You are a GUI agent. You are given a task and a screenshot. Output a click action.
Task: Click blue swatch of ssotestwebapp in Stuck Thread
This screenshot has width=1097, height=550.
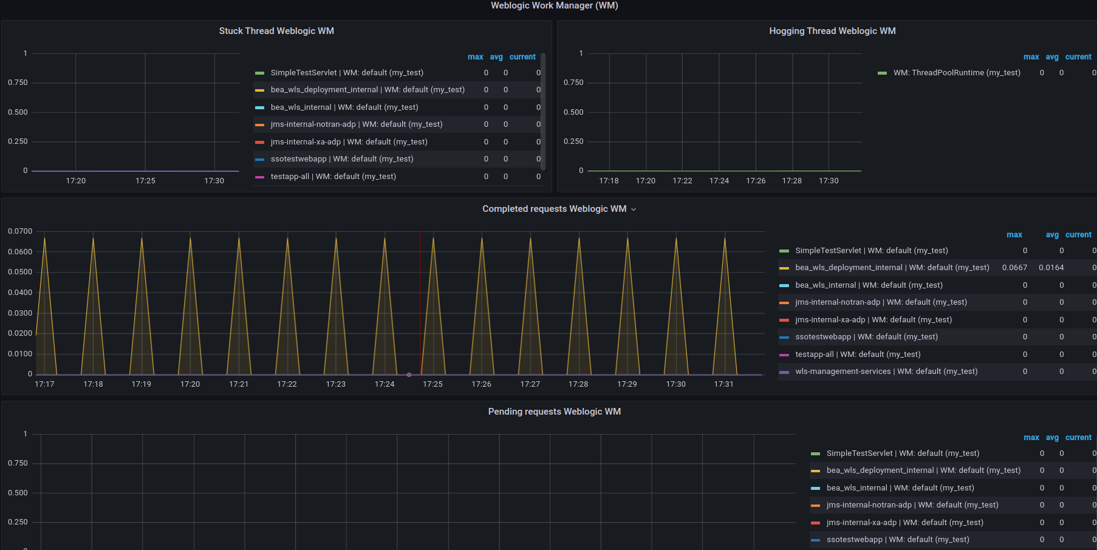pyautogui.click(x=259, y=160)
